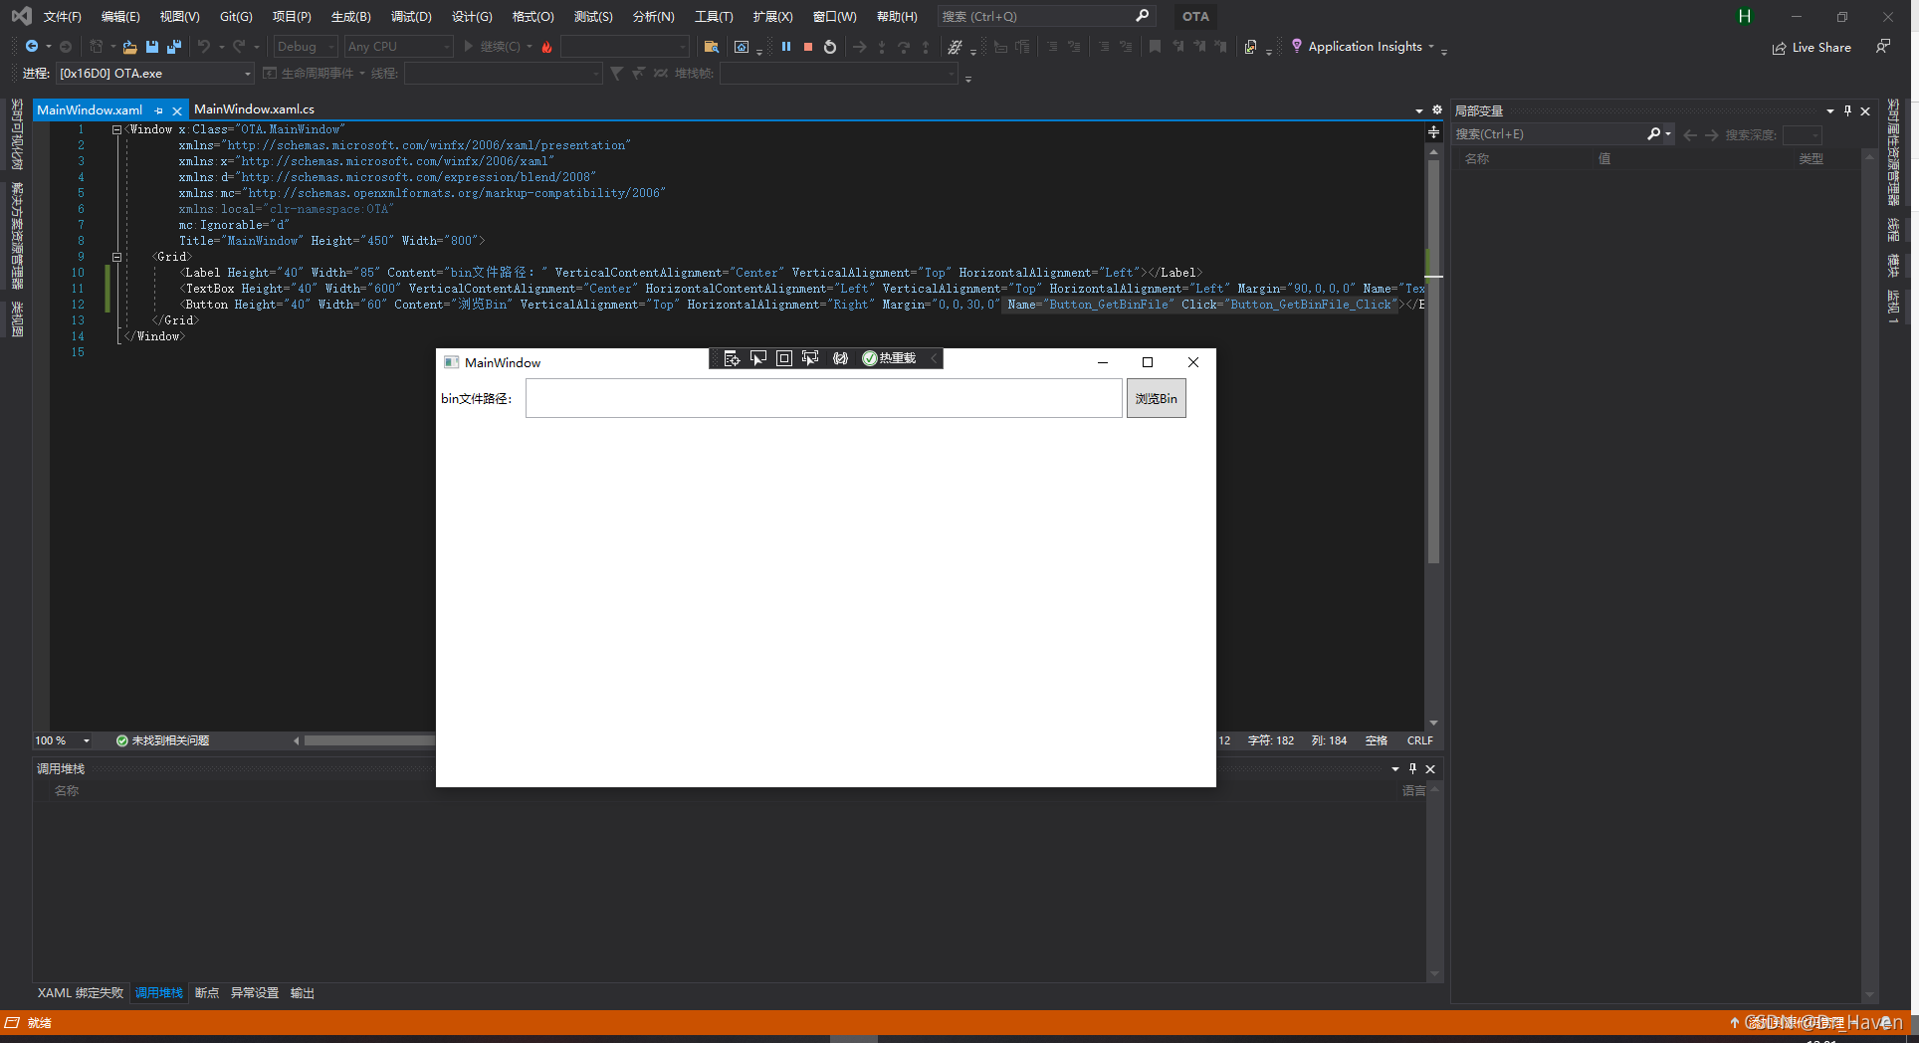Viewport: 1919px width, 1043px height.
Task: Open the 扩展(X) menu
Action: 773,17
